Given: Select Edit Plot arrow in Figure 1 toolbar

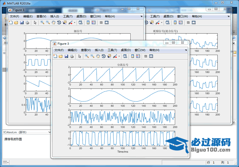Looking at the screenshot, I should (35, 22).
